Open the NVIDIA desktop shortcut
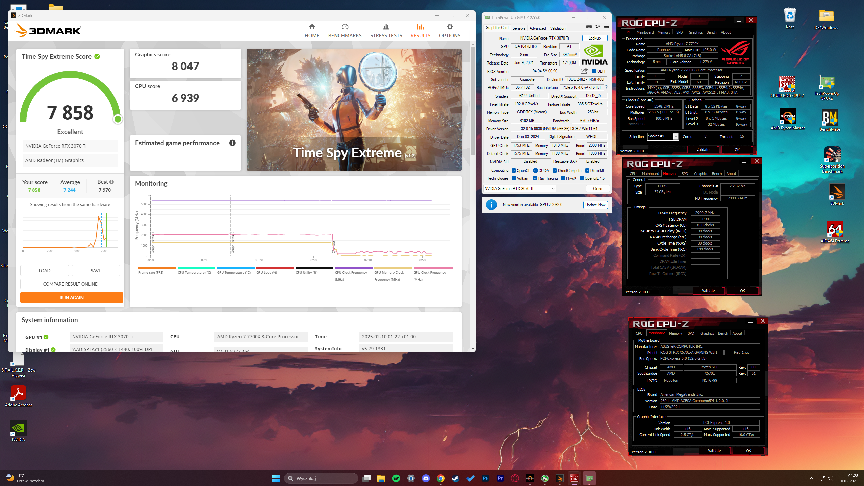Image resolution: width=864 pixels, height=486 pixels. point(19,431)
